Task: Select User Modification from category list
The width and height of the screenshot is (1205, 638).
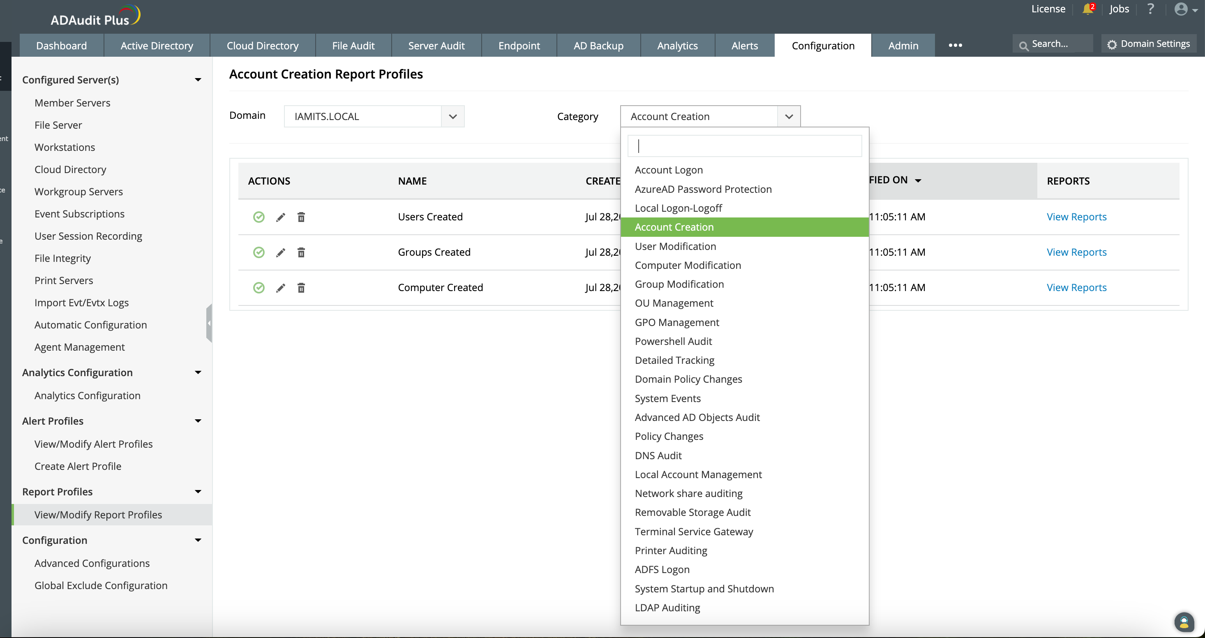Action: (675, 247)
